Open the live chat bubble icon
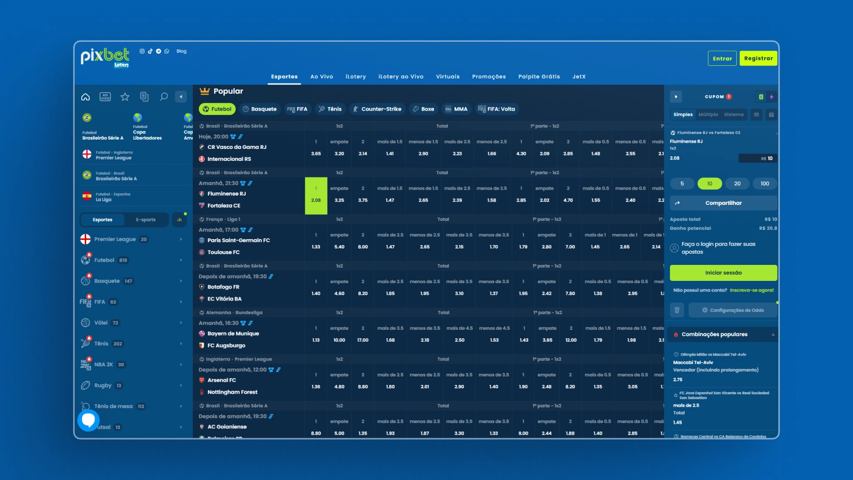Screen dimensions: 853x480 point(88,420)
